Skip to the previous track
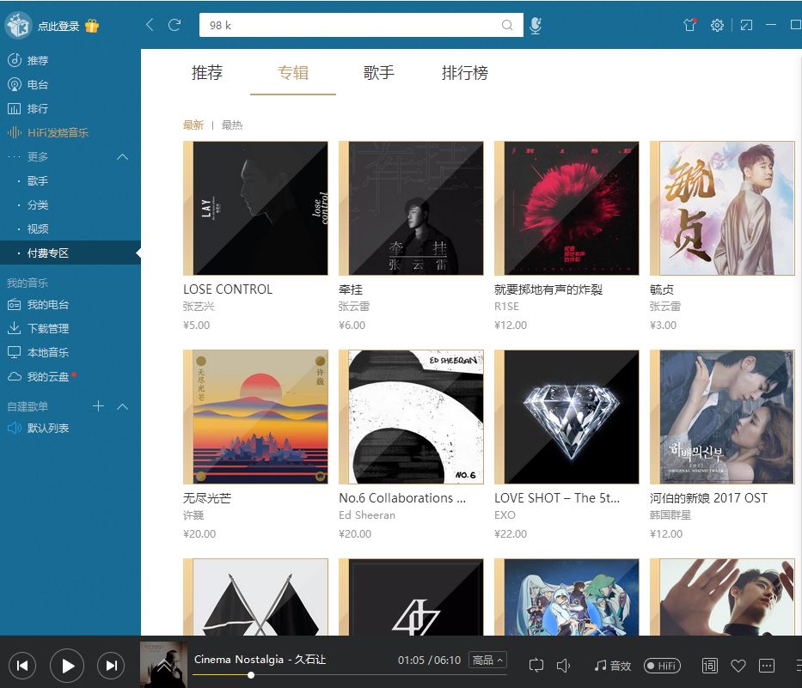 pos(22,666)
